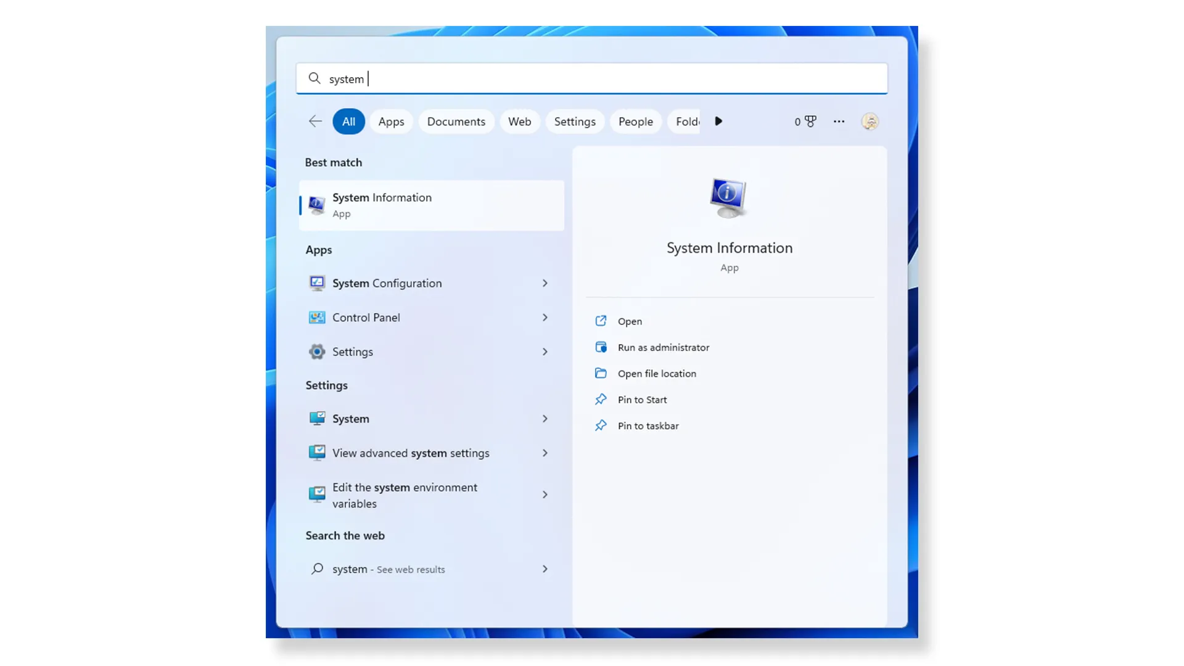1184x666 pixels.
Task: Switch to the Apps filter tab
Action: click(391, 121)
